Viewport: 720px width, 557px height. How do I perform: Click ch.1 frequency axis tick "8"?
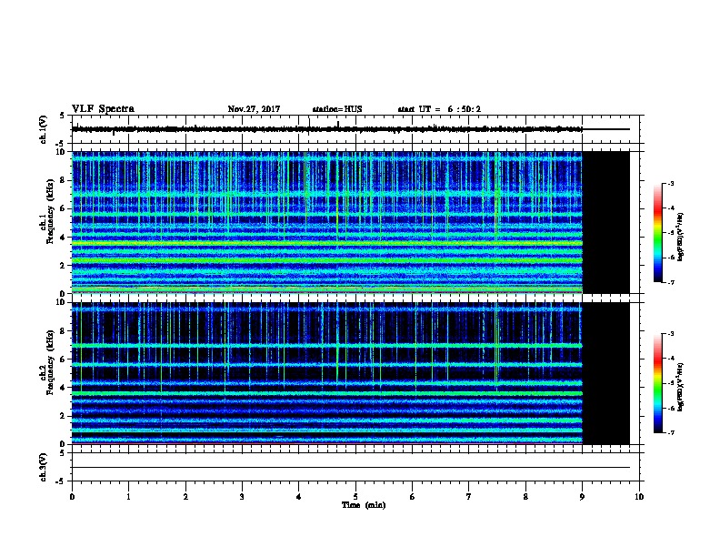click(63, 180)
